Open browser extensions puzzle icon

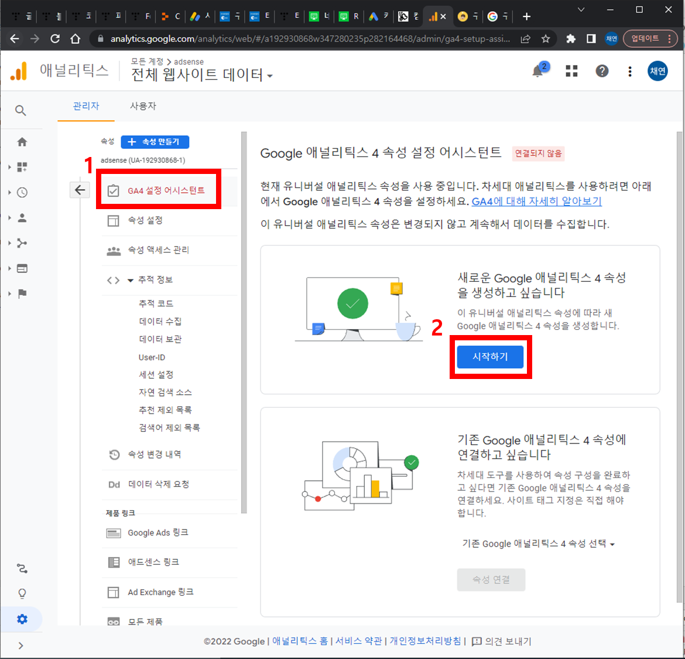pyautogui.click(x=571, y=39)
